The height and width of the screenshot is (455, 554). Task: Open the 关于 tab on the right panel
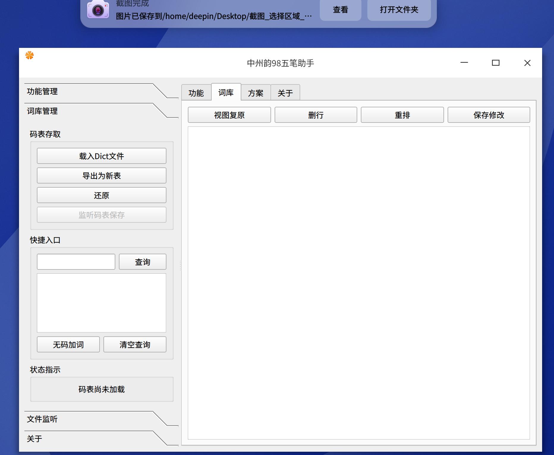pos(285,92)
